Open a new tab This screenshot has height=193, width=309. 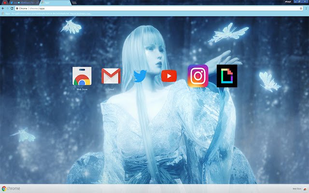(x=74, y=3)
